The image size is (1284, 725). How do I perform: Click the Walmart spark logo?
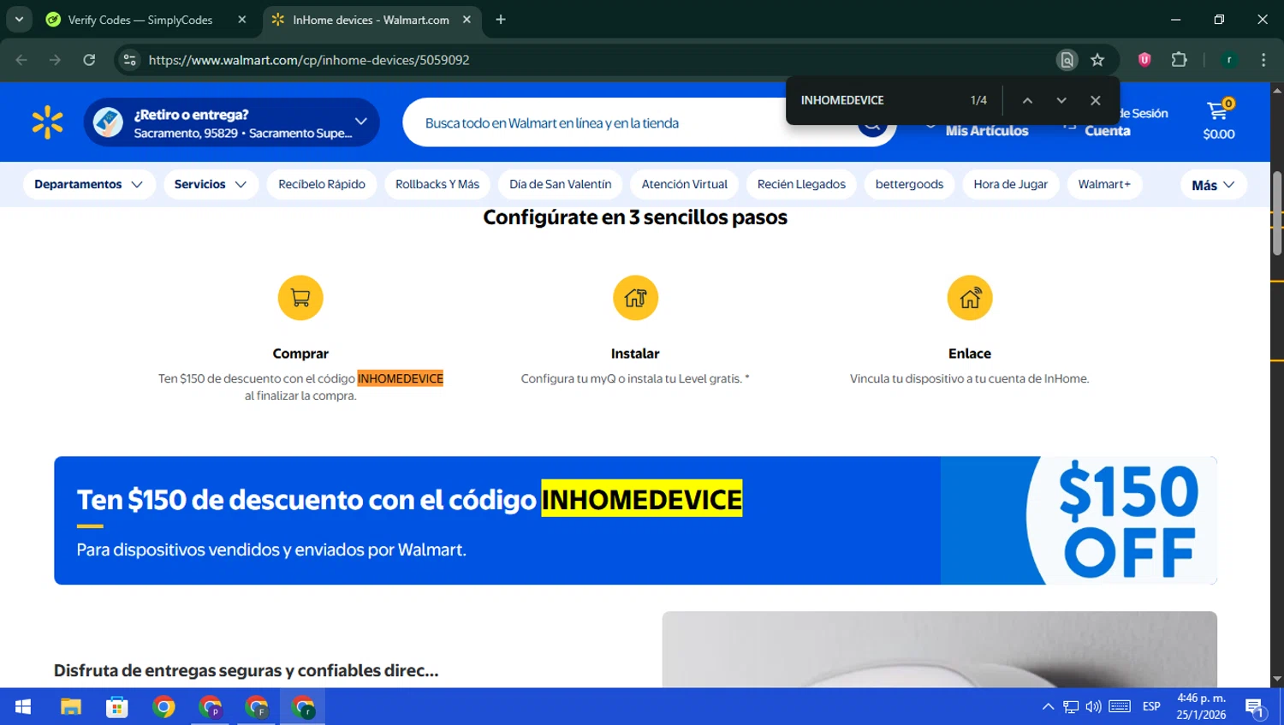(47, 122)
